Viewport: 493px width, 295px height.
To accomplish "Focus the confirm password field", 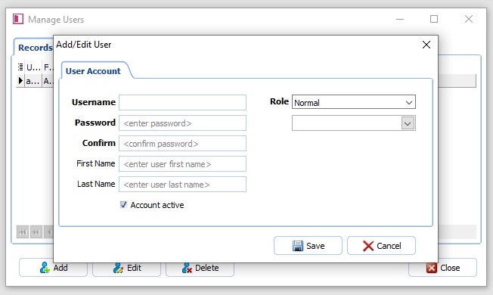I will point(182,144).
